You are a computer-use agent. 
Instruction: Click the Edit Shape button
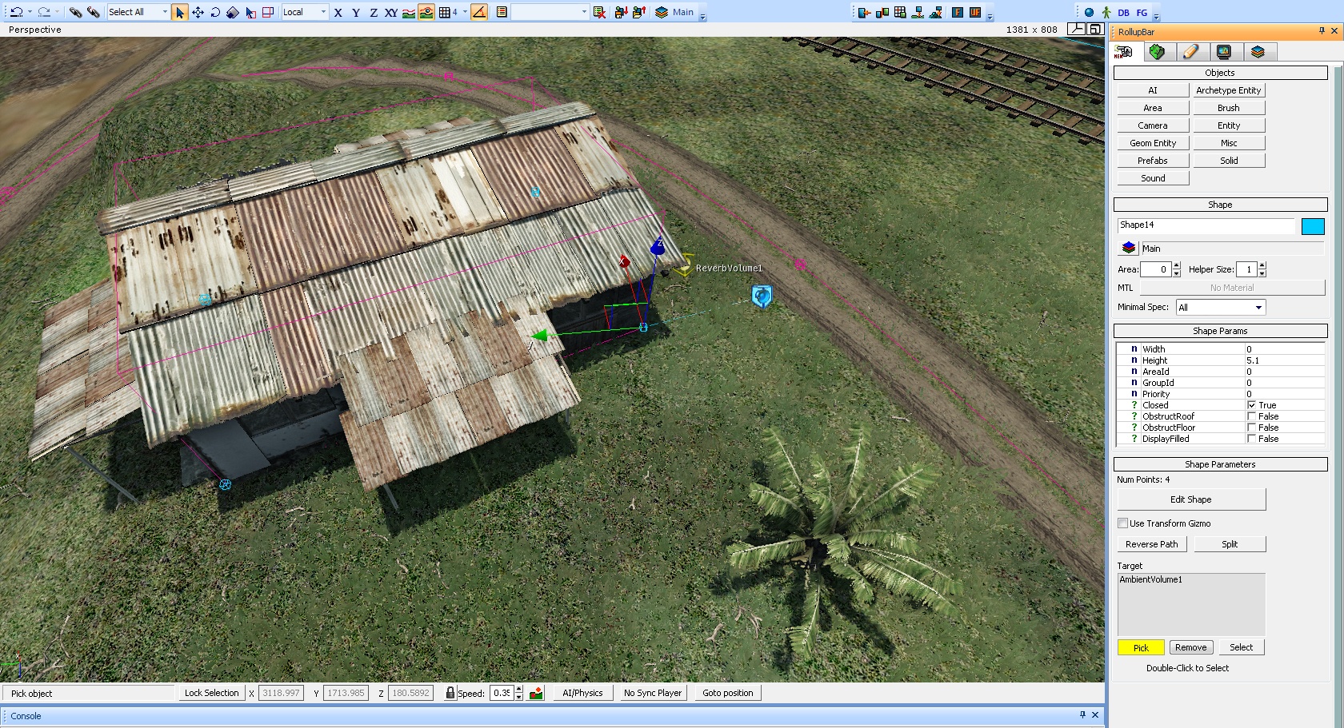tap(1190, 499)
